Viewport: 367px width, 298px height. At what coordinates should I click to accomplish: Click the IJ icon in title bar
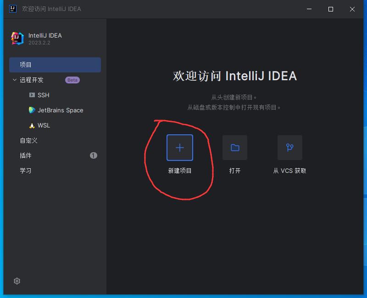point(13,9)
